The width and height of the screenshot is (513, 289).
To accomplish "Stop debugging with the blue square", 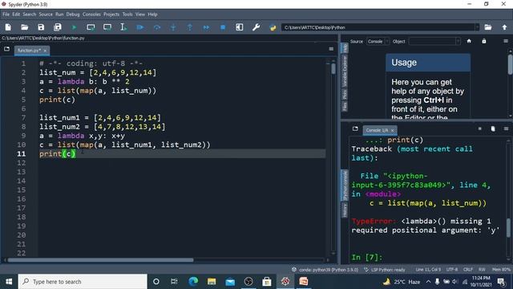I will [x=223, y=27].
